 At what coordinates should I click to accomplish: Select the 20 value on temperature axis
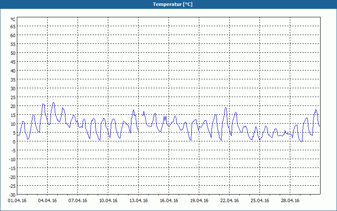[13, 106]
